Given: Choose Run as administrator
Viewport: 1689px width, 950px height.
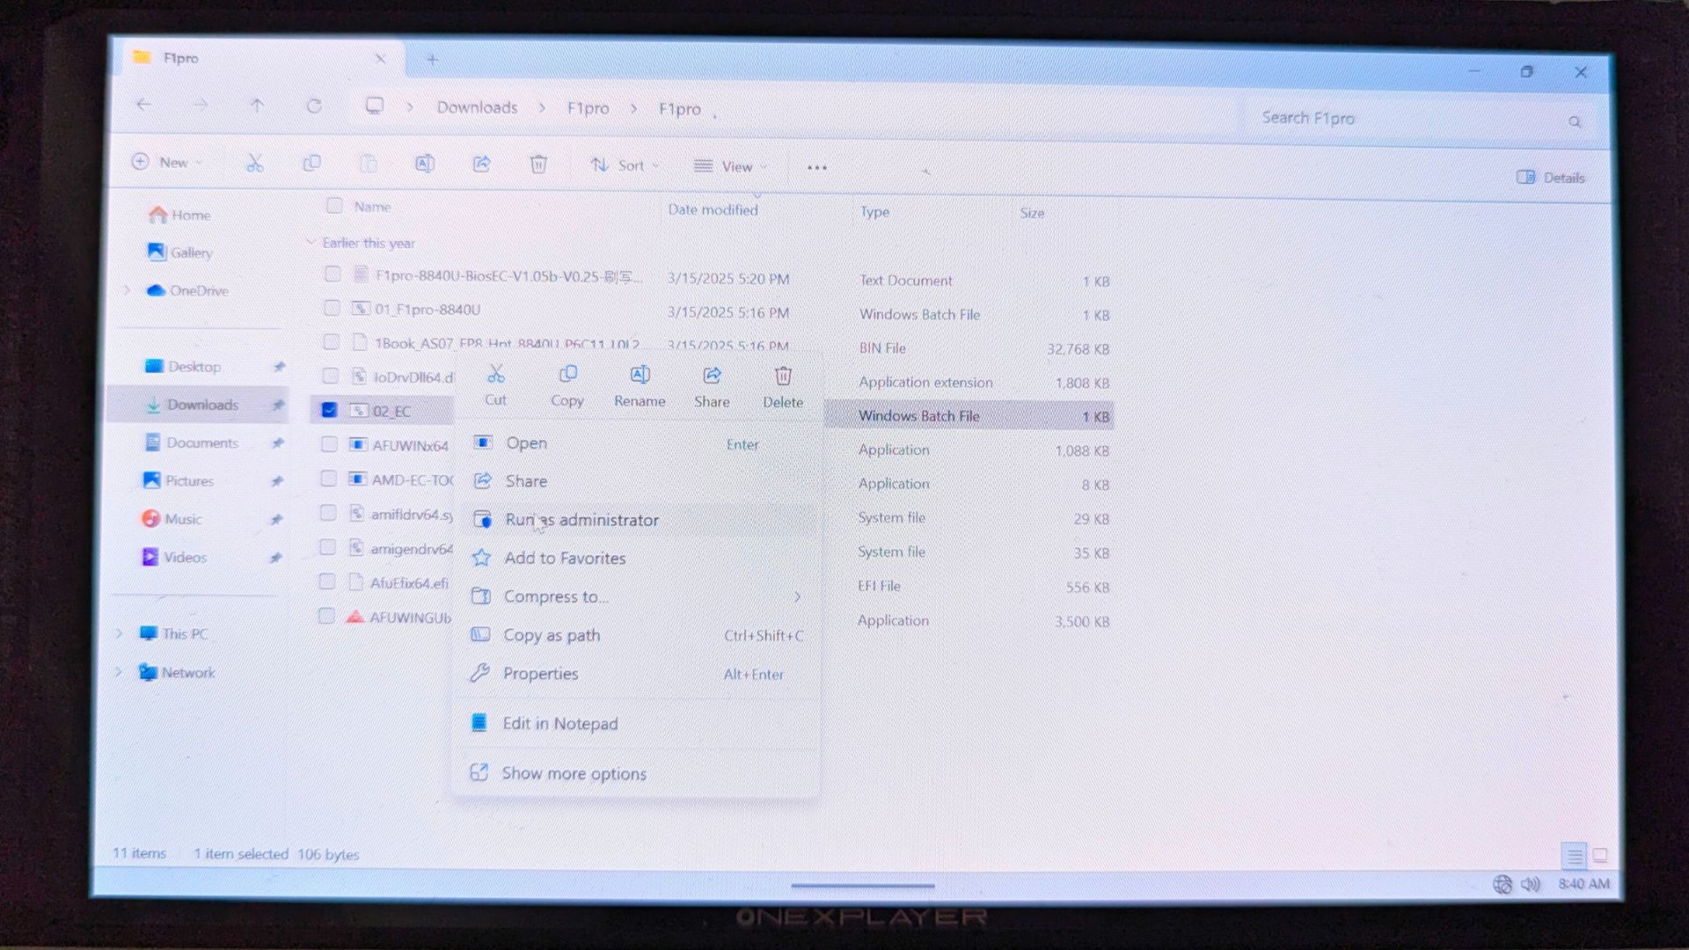Looking at the screenshot, I should pyautogui.click(x=581, y=520).
